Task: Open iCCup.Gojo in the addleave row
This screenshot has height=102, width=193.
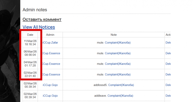Action: [50, 96]
